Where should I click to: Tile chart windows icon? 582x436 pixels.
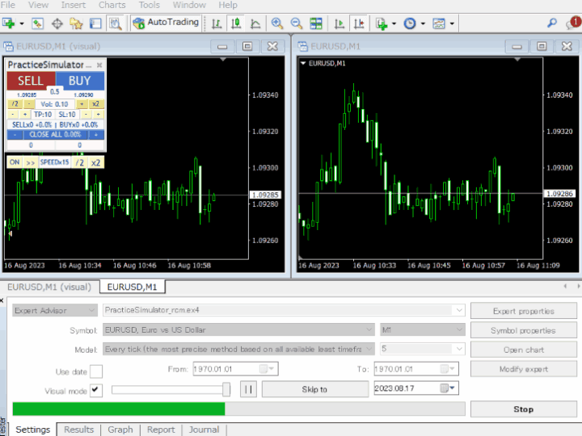coord(316,23)
